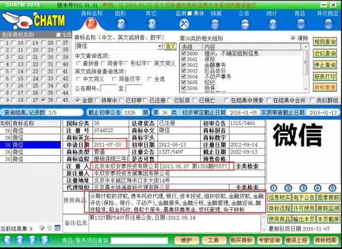The height and width of the screenshot is (249, 342).
Task: Check the 3601 保险 class group
Action: click(184, 59)
